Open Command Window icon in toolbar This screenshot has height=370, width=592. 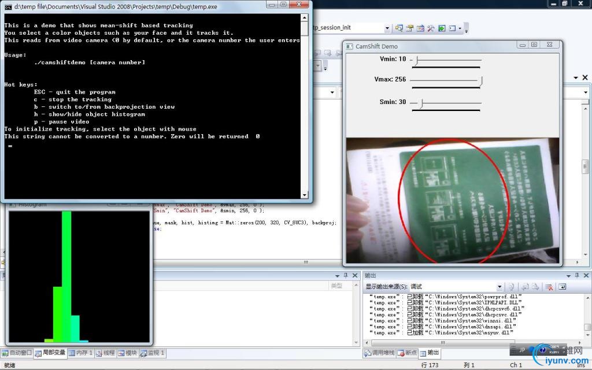[452, 28]
